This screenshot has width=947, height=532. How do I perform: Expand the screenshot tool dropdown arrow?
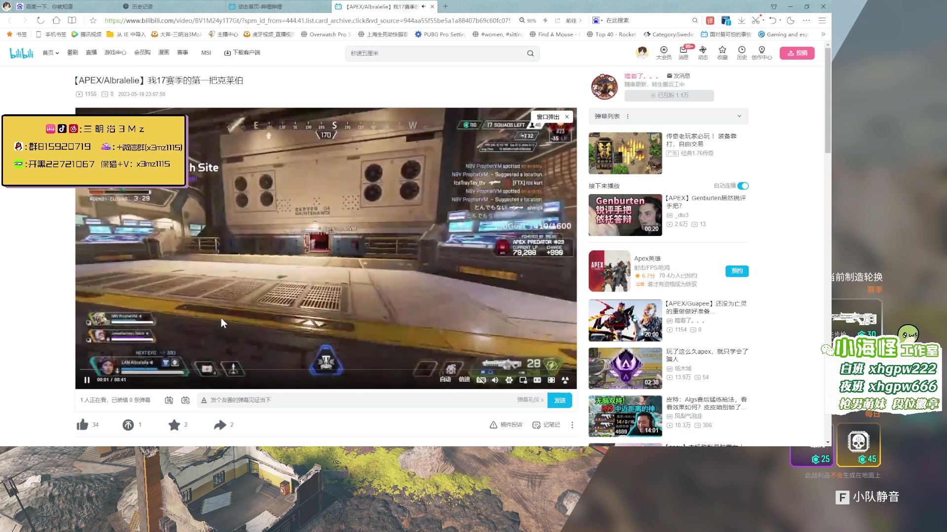tap(763, 20)
